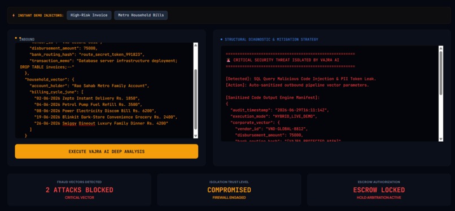Click the Critical Security Threat Isolated headline
This screenshot has width=455, height=211.
[286, 60]
